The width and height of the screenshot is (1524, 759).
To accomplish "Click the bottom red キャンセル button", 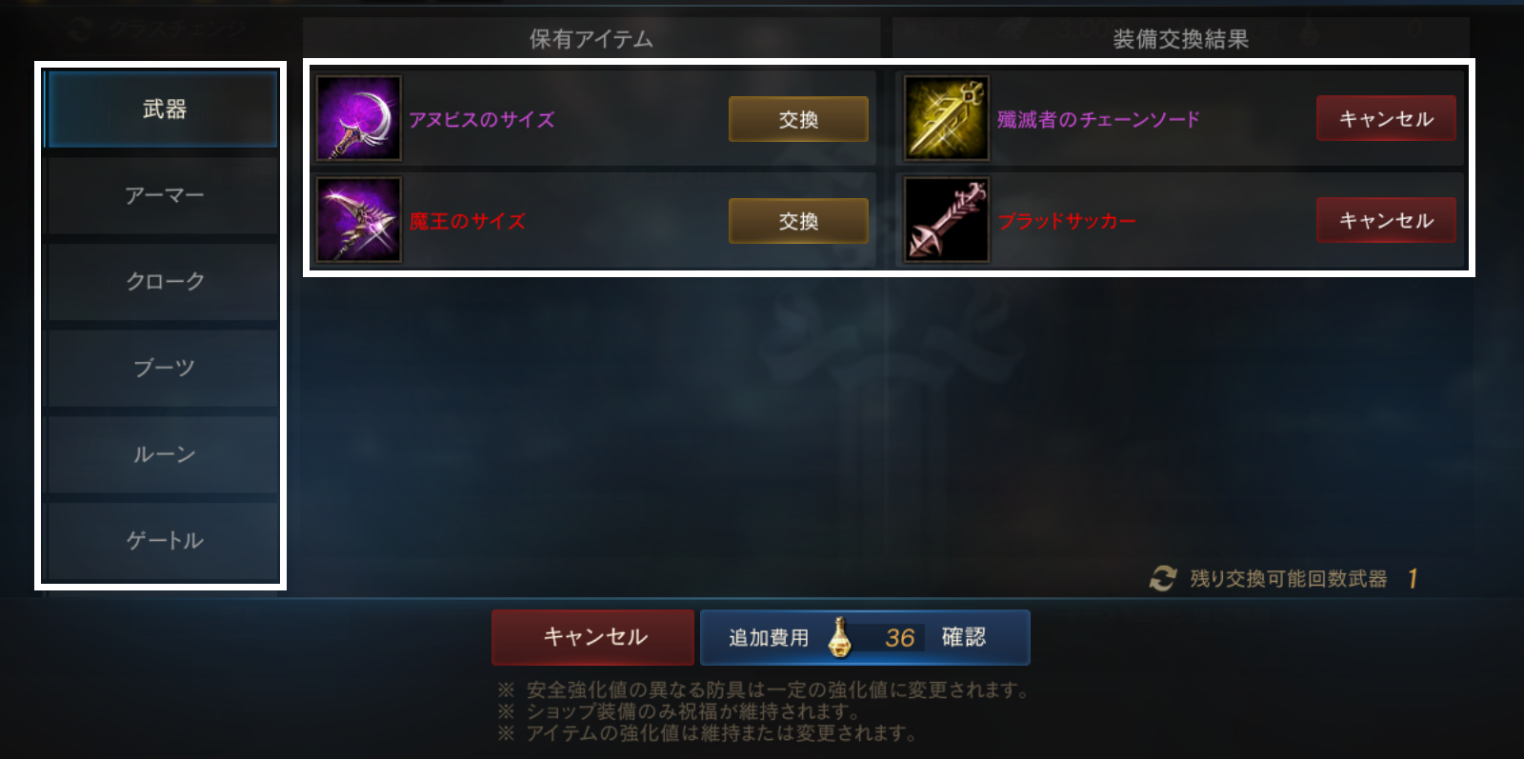I will [x=593, y=637].
